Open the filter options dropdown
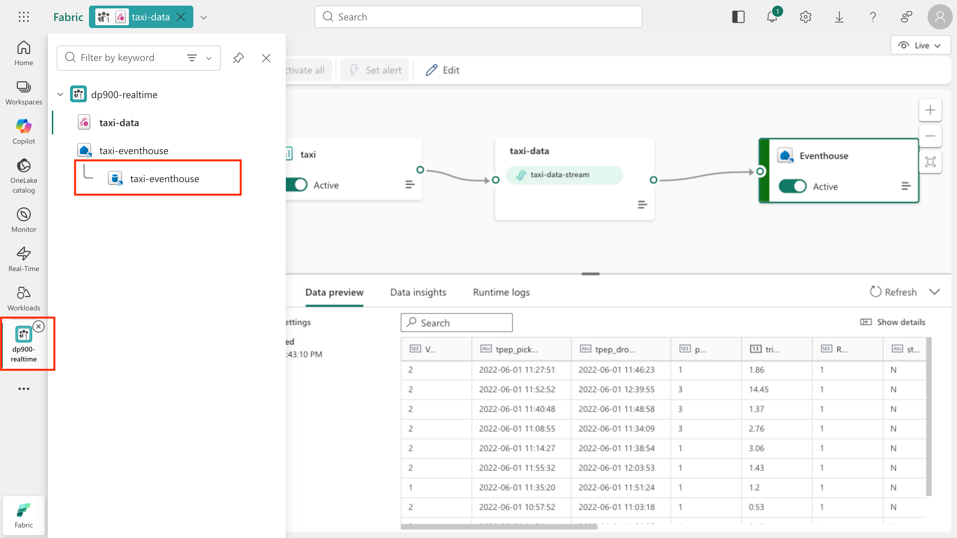 click(x=200, y=58)
